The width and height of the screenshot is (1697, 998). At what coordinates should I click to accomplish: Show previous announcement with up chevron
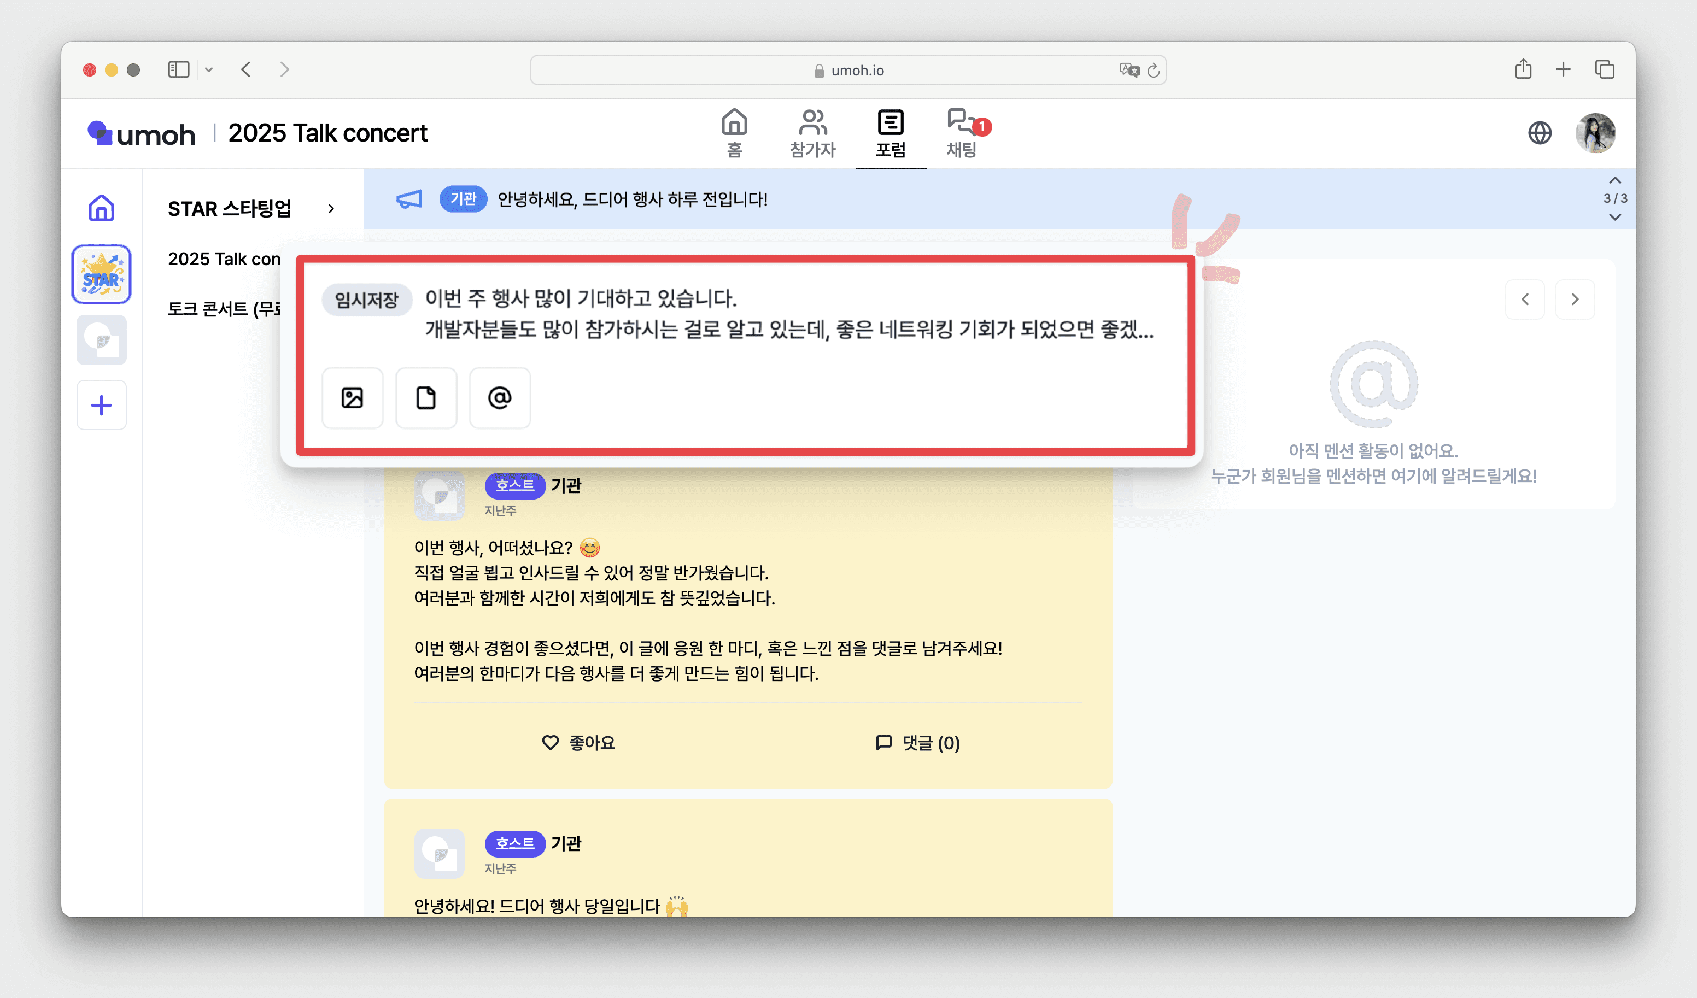(1614, 180)
